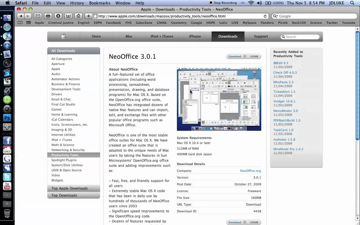
Task: Open the Facebook shortcut in Dock
Action: pyautogui.click(x=7, y=141)
